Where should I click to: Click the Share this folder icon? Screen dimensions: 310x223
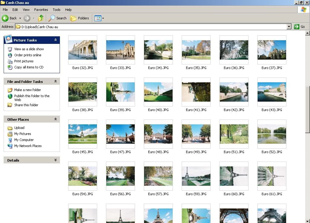10,105
